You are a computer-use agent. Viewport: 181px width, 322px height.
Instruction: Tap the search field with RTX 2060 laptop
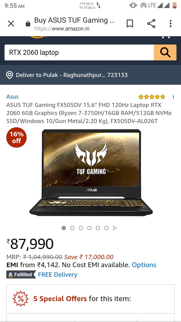coord(79,52)
